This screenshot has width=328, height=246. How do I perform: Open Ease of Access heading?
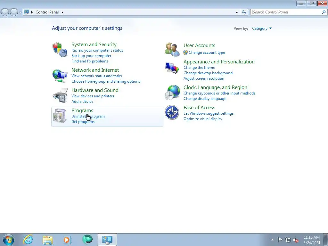pyautogui.click(x=199, y=108)
